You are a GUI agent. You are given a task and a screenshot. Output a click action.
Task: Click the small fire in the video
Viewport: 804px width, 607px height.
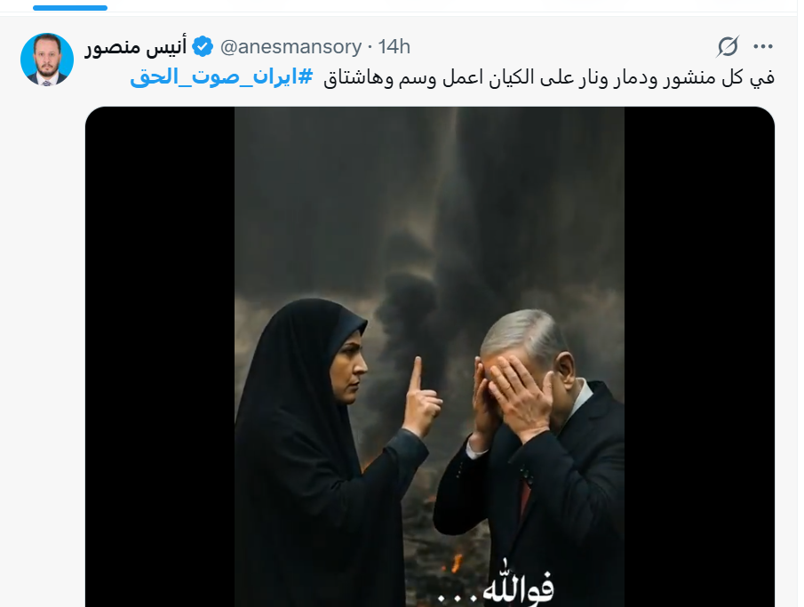coord(455,563)
